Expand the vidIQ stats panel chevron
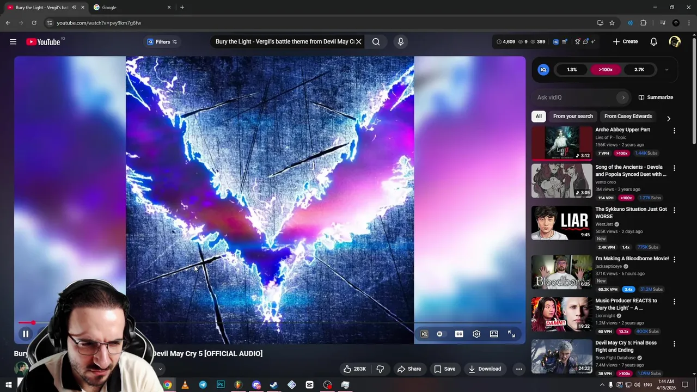697x392 pixels. point(667,70)
